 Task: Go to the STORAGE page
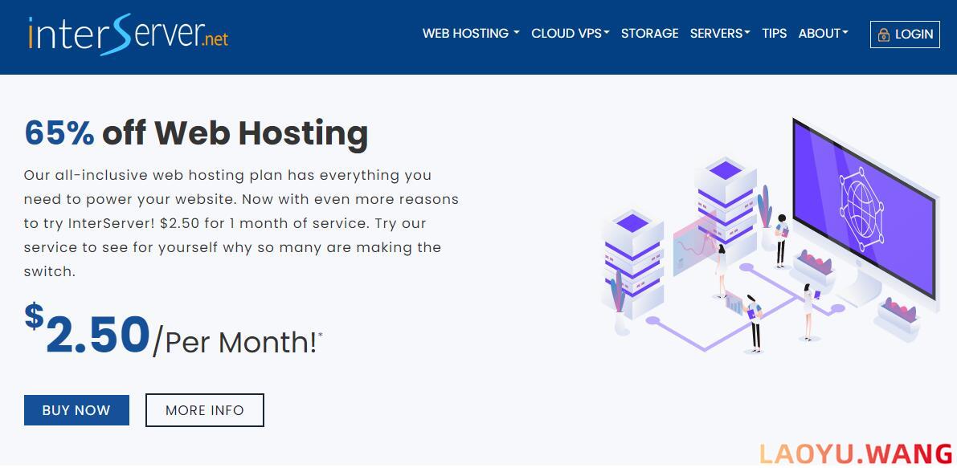tap(649, 34)
